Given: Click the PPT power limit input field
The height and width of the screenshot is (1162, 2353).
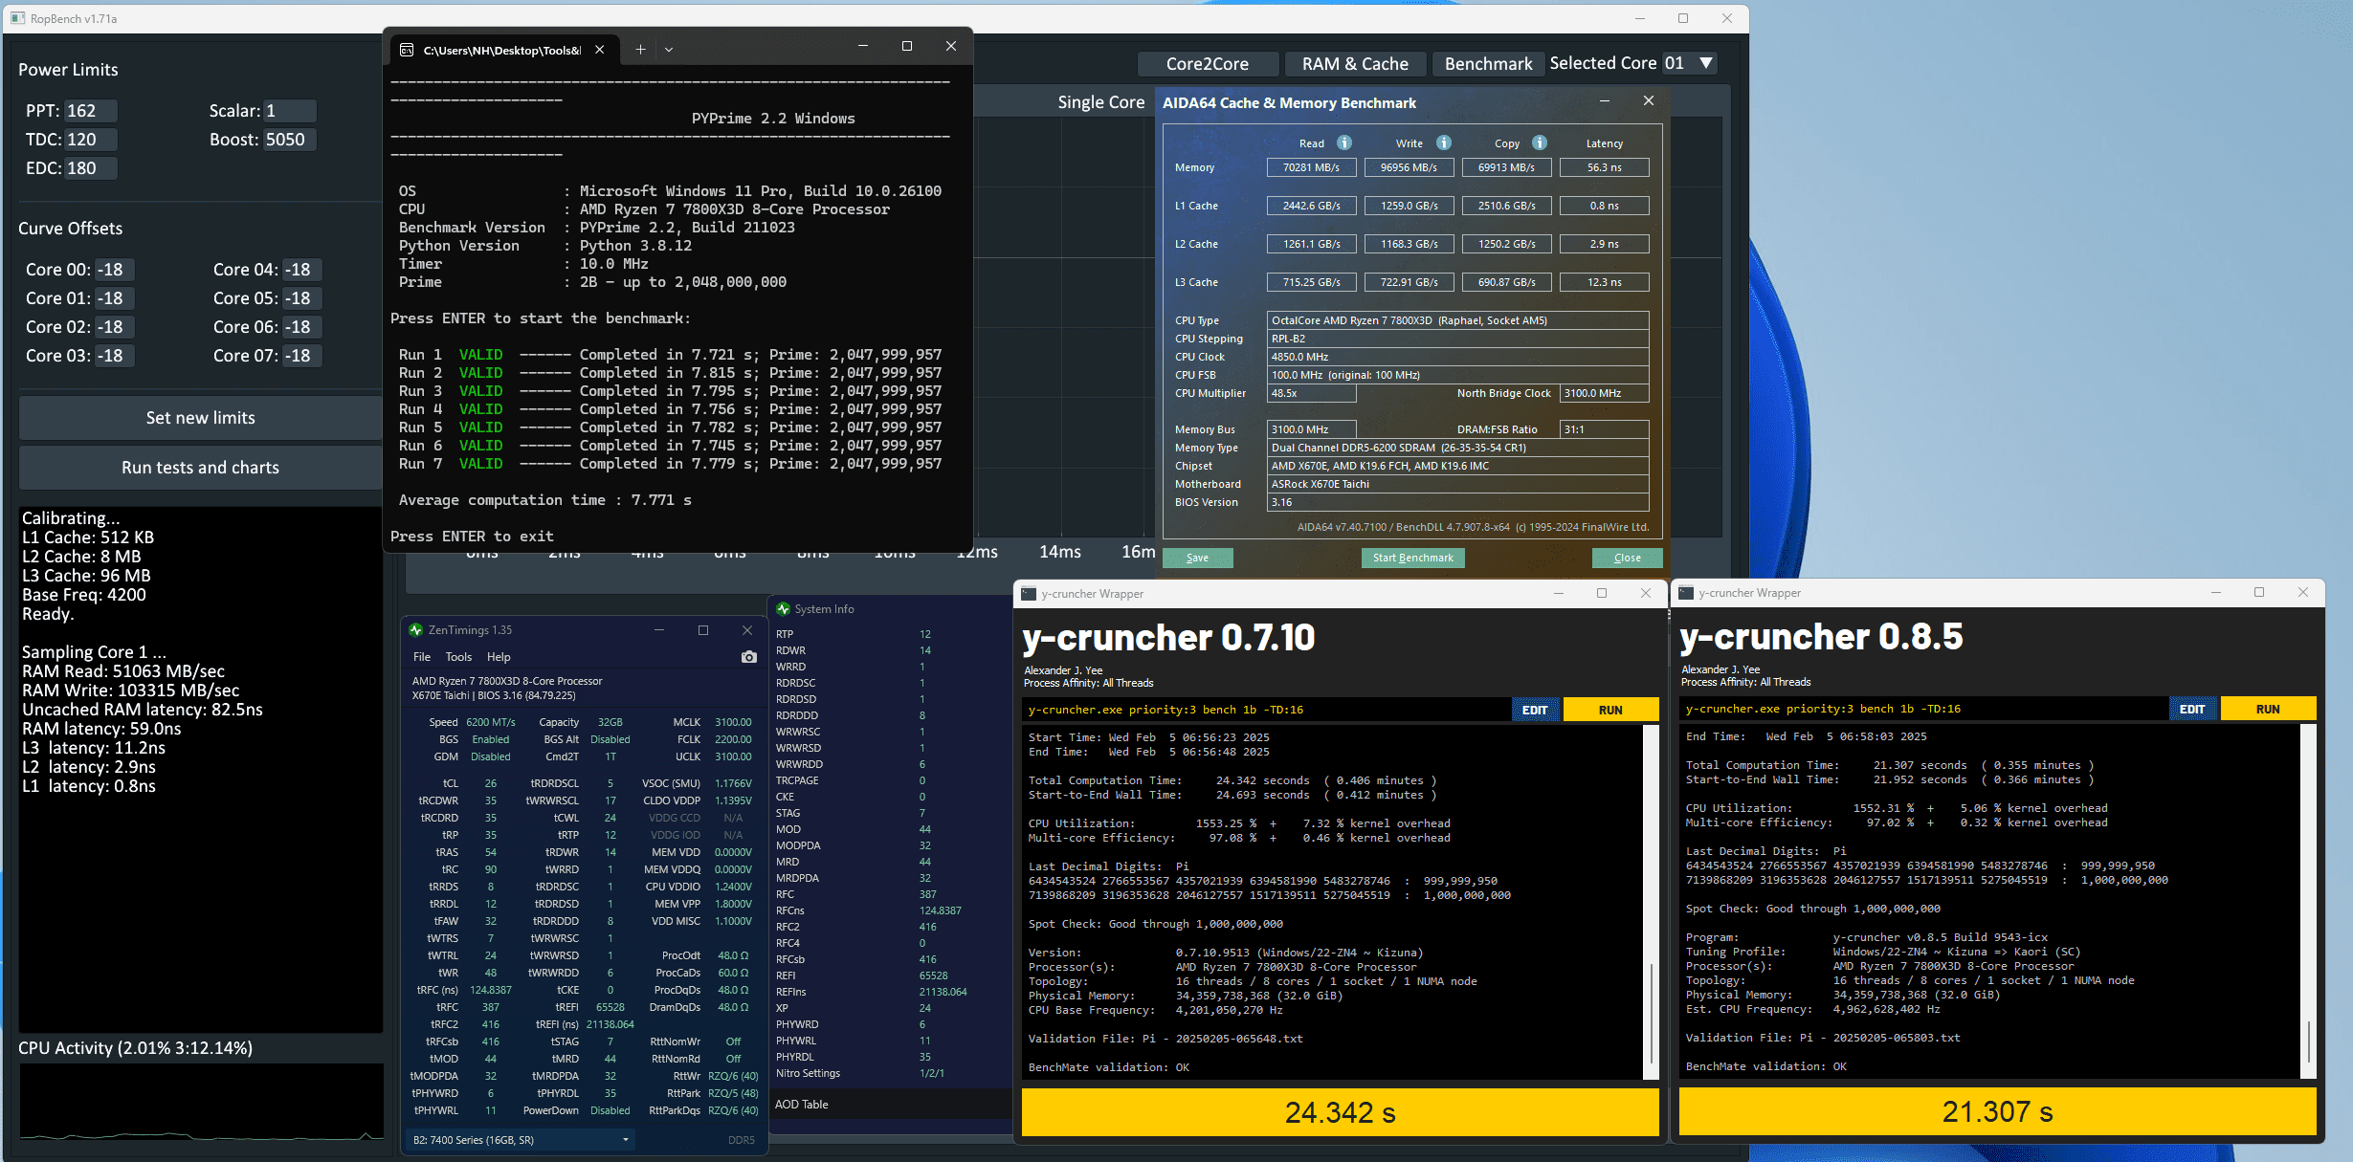Looking at the screenshot, I should point(91,111).
